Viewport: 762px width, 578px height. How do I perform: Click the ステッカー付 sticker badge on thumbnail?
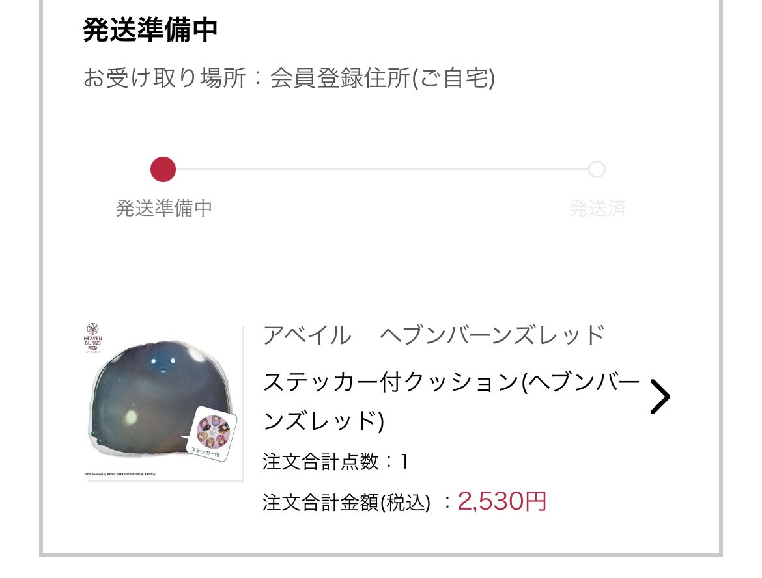[x=211, y=436]
